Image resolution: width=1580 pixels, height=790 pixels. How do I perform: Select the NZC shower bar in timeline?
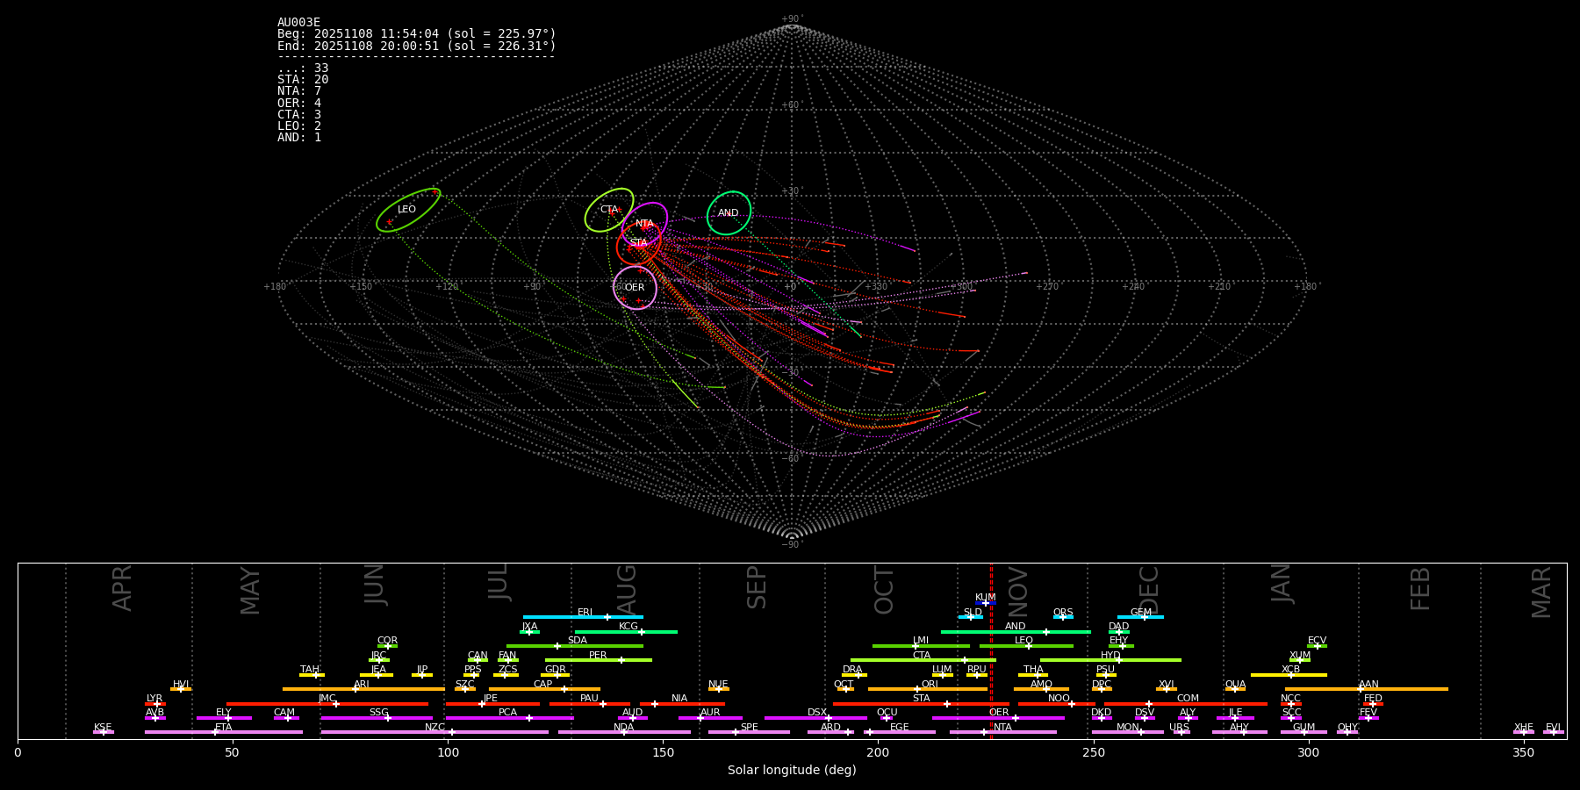pos(434,732)
